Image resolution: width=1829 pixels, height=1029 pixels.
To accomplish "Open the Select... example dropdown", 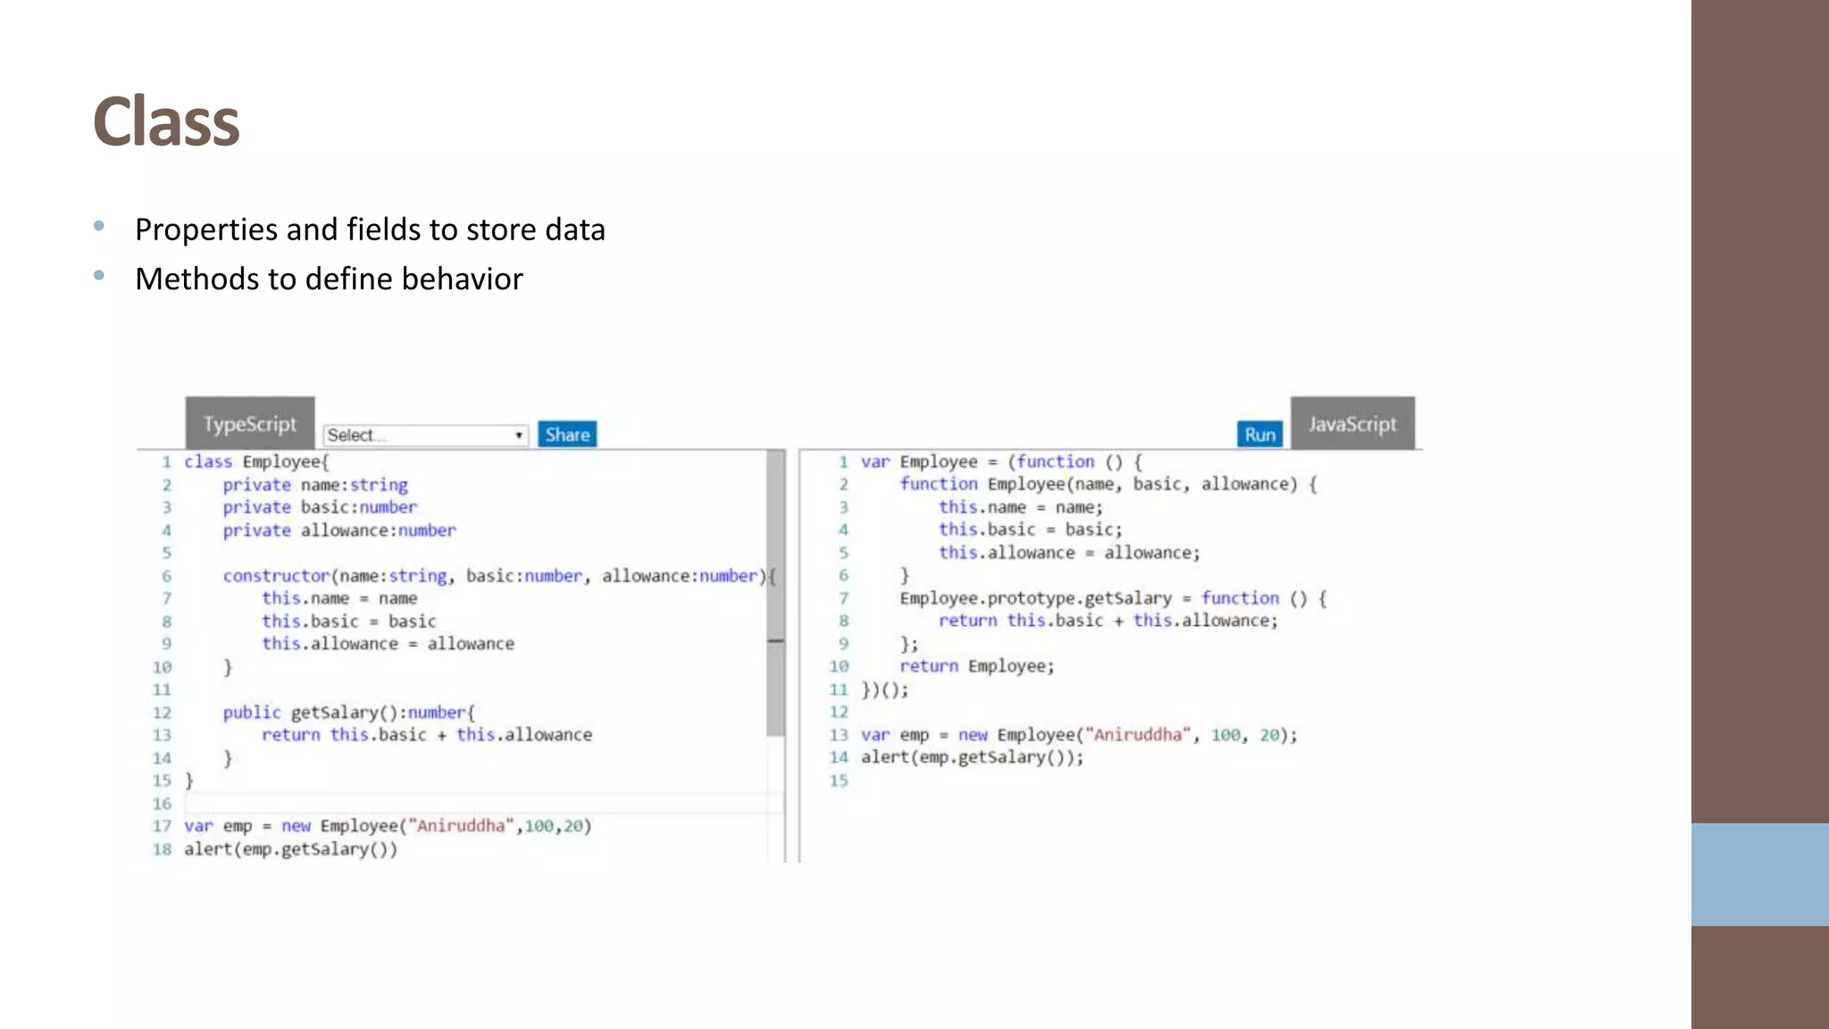I will point(425,435).
